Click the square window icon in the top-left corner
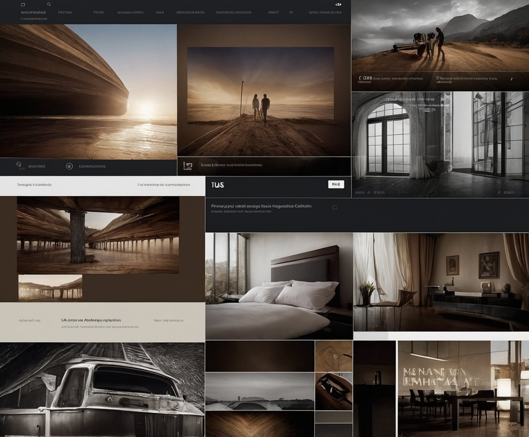 pyautogui.click(x=23, y=5)
